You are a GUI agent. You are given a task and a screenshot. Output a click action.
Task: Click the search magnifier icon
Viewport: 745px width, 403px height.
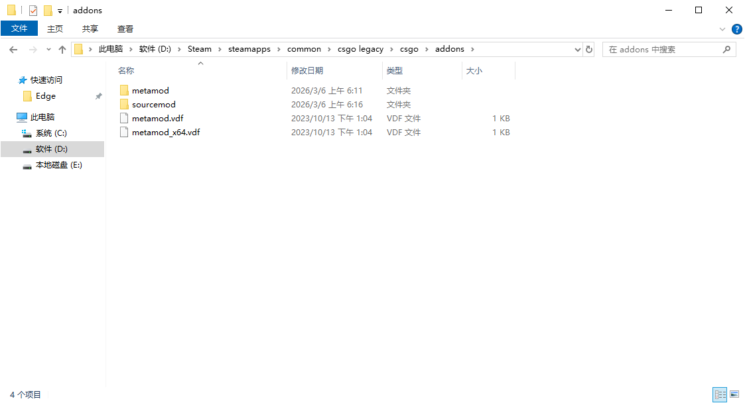[726, 49]
